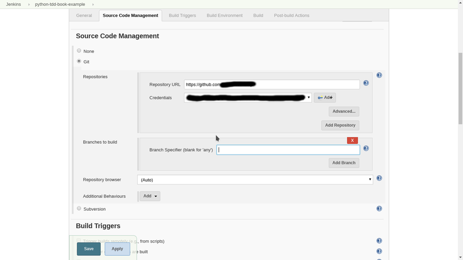Open the Credentials dropdown

tap(248, 97)
